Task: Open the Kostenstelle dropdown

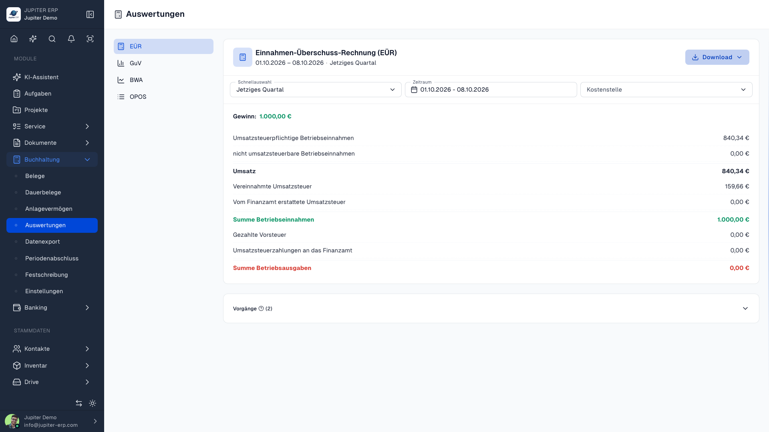Action: [666, 90]
